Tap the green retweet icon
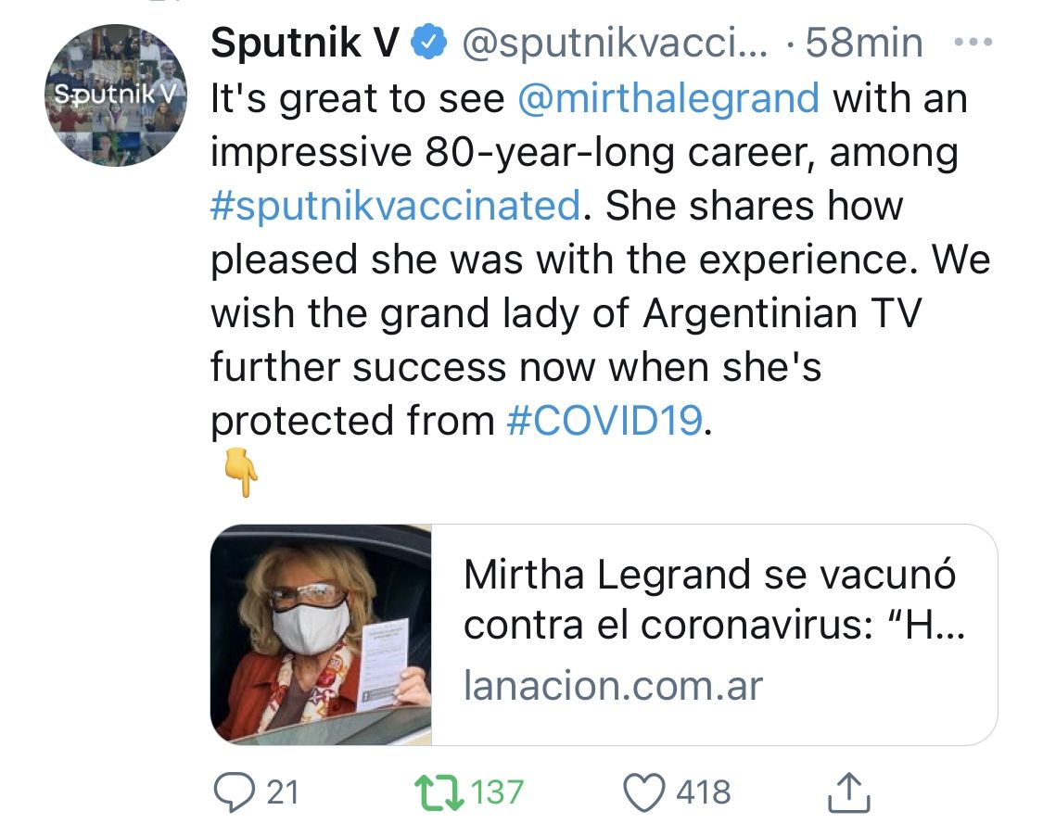 click(439, 793)
